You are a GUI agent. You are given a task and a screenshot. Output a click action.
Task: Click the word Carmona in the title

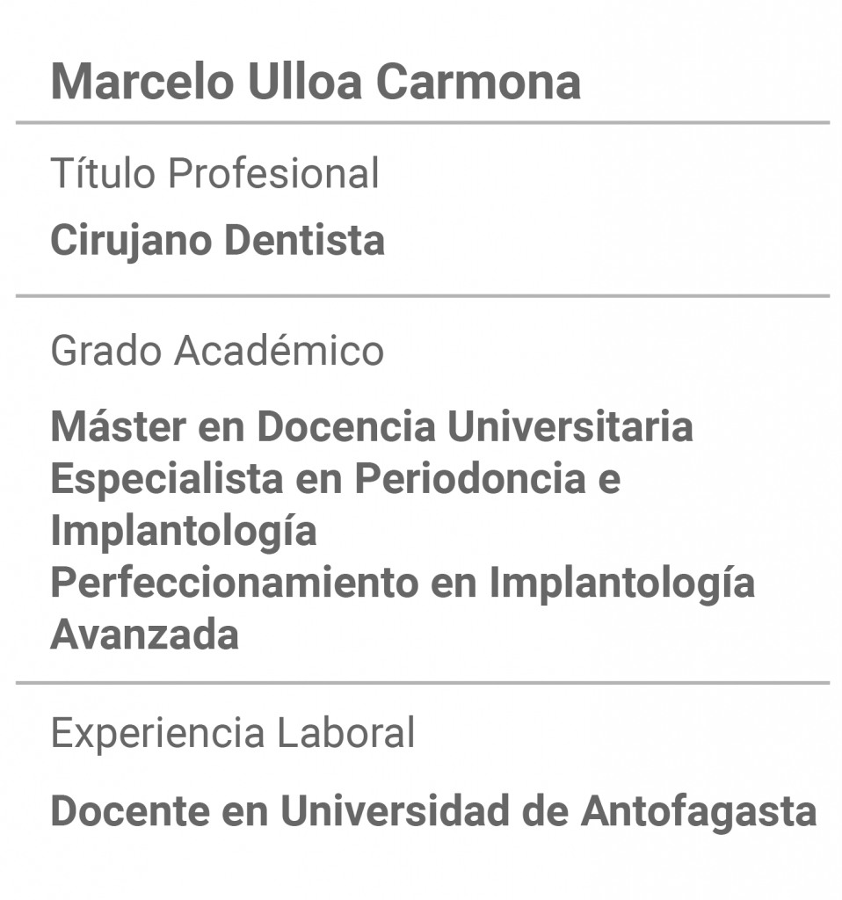click(478, 82)
